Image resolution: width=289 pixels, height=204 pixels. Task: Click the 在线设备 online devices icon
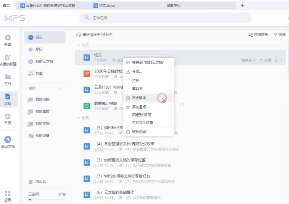251,35
